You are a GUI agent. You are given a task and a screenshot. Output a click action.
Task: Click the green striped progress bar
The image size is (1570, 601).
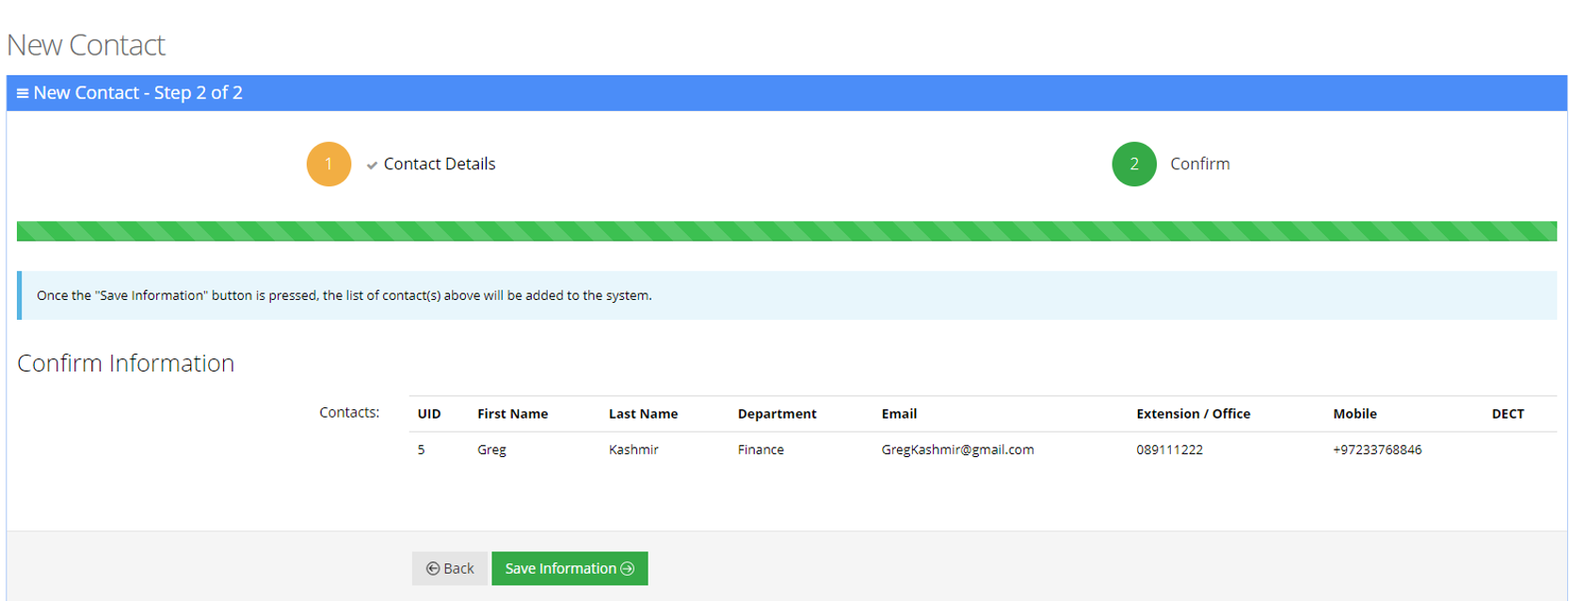tap(786, 231)
